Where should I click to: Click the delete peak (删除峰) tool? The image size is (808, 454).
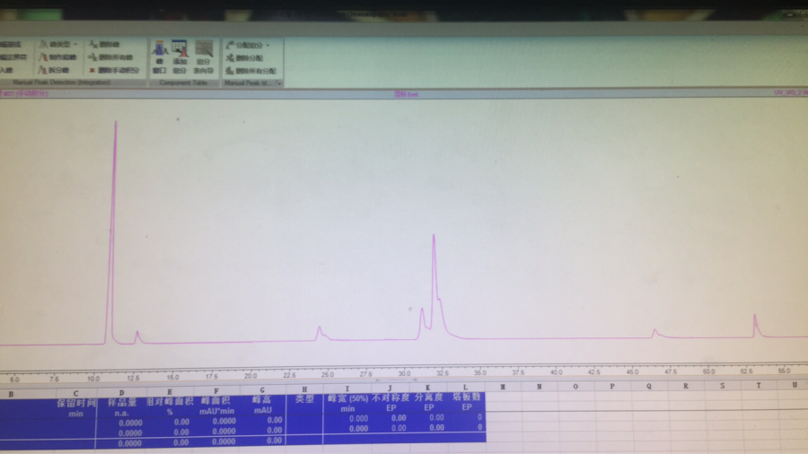coord(105,44)
